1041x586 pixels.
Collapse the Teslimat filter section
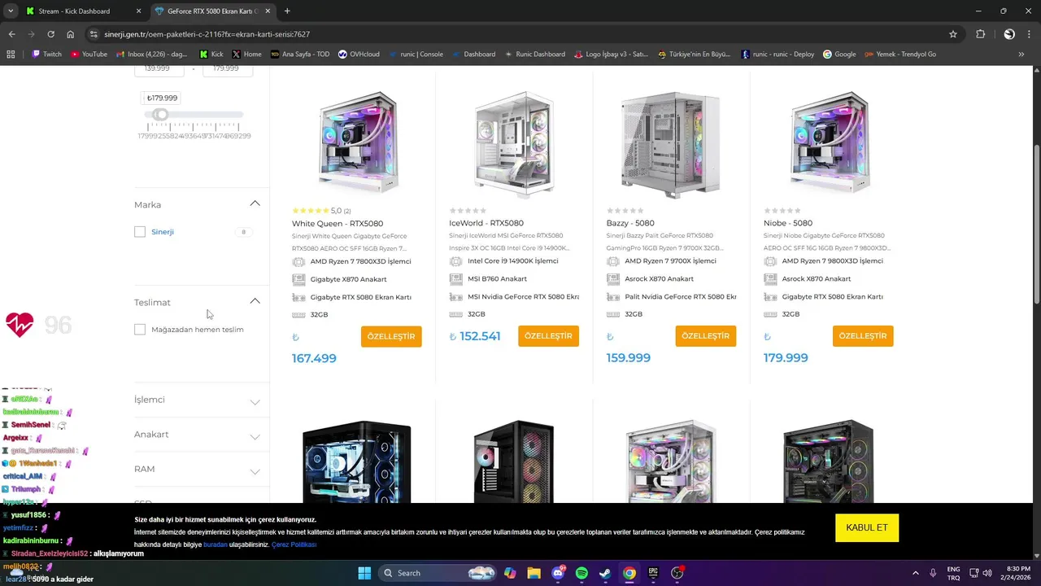coord(255,301)
